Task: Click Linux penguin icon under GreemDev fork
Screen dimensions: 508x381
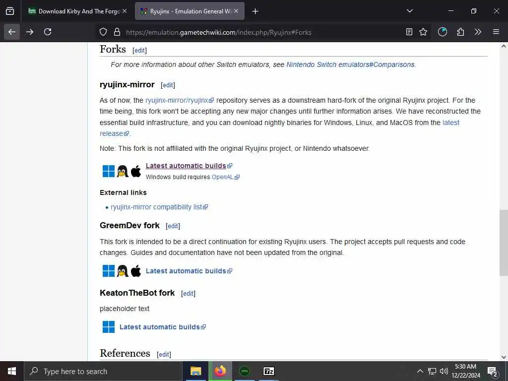Action: click(123, 271)
